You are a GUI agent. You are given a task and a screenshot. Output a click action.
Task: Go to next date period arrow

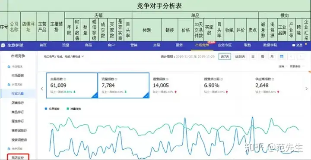tap(301, 57)
